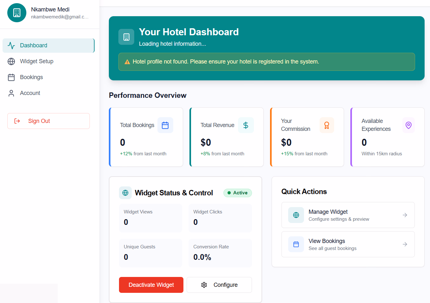Sign out of the account
The image size is (430, 303).
pyautogui.click(x=48, y=121)
